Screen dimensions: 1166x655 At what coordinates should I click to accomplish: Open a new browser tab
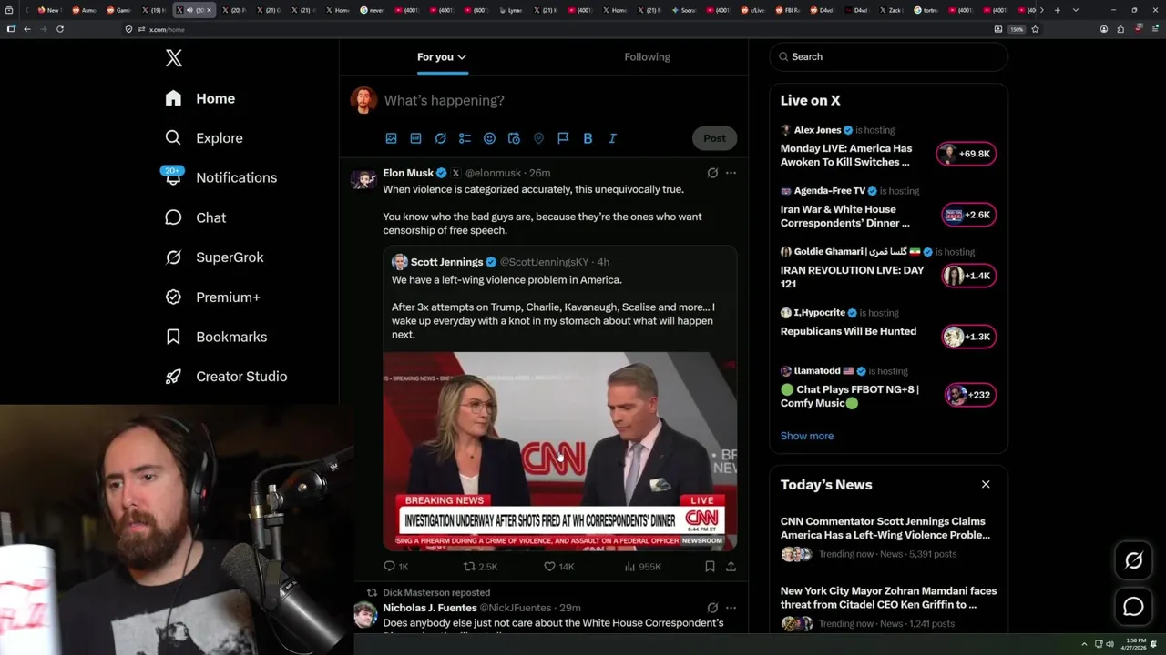[1057, 10]
